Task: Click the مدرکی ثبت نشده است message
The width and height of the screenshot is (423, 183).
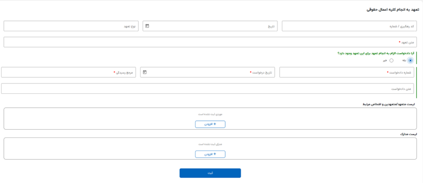Action: point(210,144)
